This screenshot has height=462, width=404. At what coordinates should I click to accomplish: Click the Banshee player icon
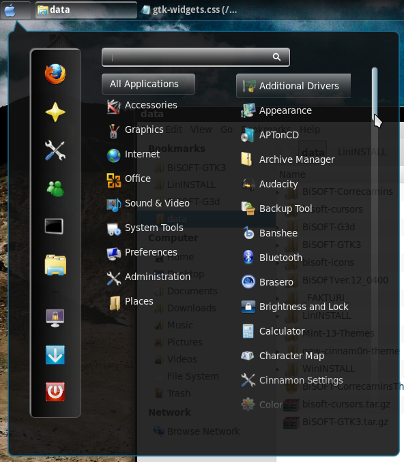(x=248, y=233)
